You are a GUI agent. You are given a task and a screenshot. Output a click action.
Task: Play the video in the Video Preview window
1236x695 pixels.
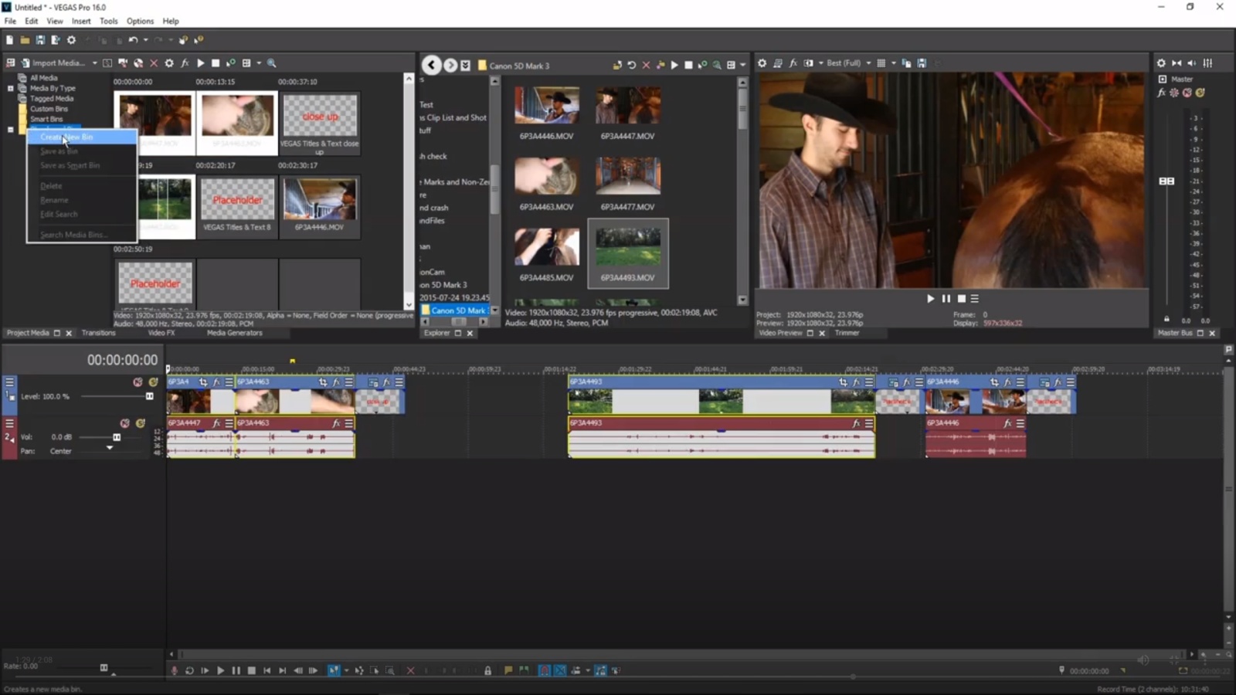[930, 299]
